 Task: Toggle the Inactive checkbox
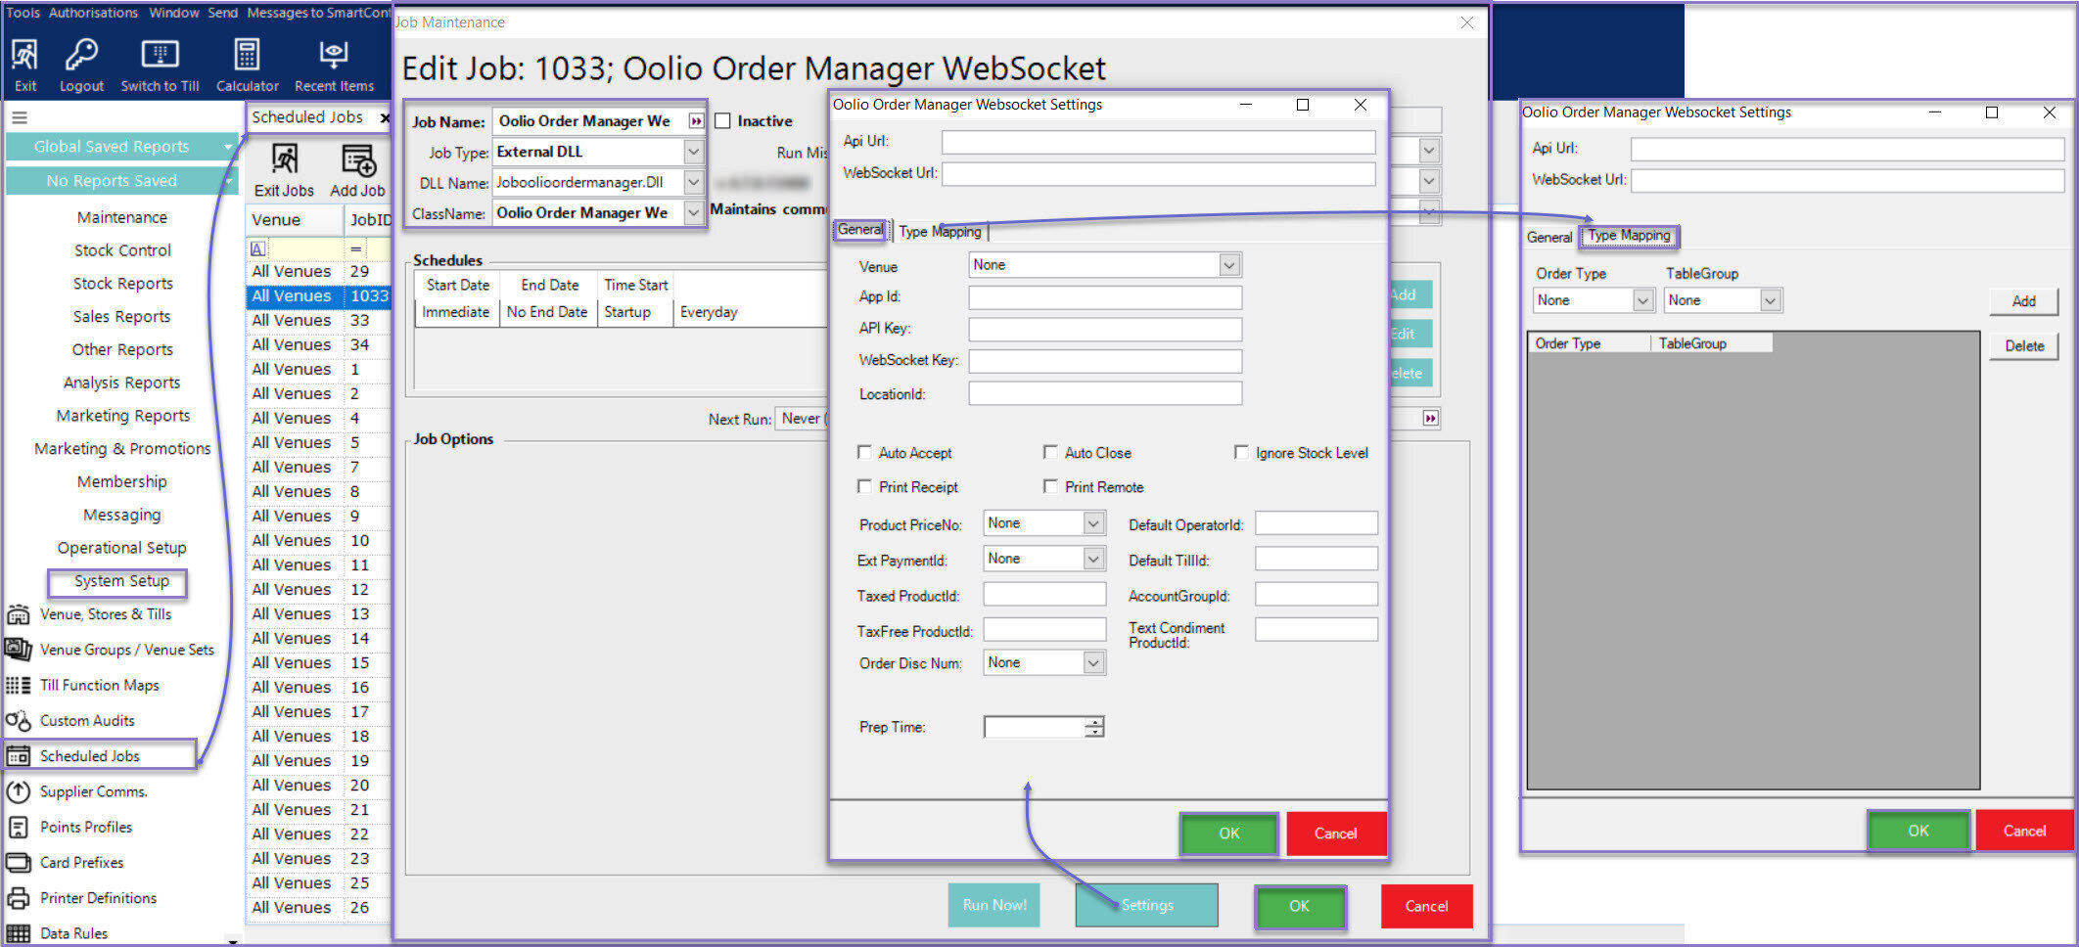point(723,121)
